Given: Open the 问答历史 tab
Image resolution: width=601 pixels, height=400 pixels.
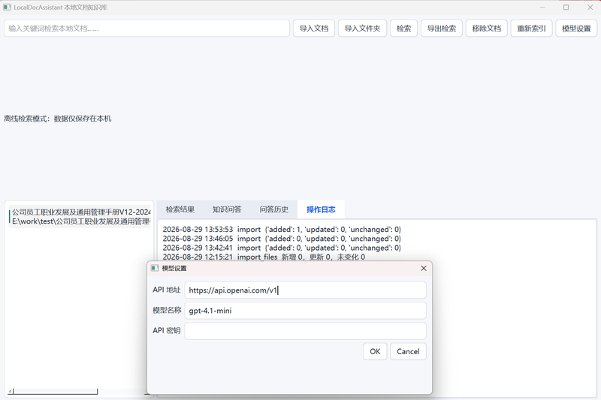Looking at the screenshot, I should point(273,209).
